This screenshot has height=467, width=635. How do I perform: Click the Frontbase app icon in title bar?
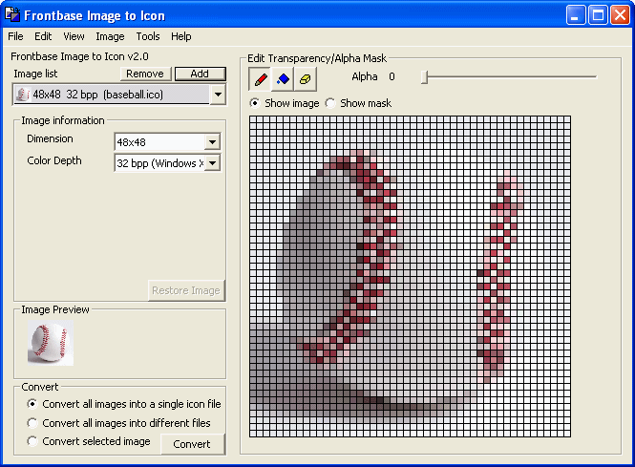[12, 14]
